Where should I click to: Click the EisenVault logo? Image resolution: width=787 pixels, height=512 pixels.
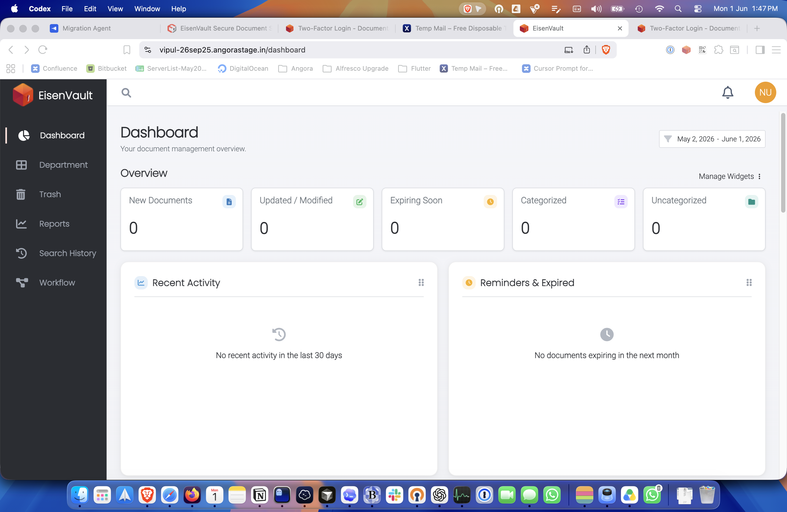tap(53, 95)
